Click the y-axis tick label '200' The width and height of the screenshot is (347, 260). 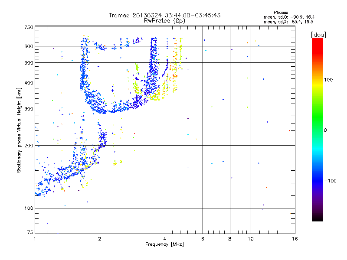click(29, 146)
